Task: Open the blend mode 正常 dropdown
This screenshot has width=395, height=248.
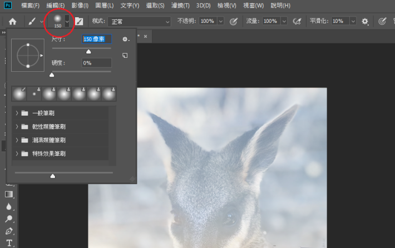Action: click(139, 22)
